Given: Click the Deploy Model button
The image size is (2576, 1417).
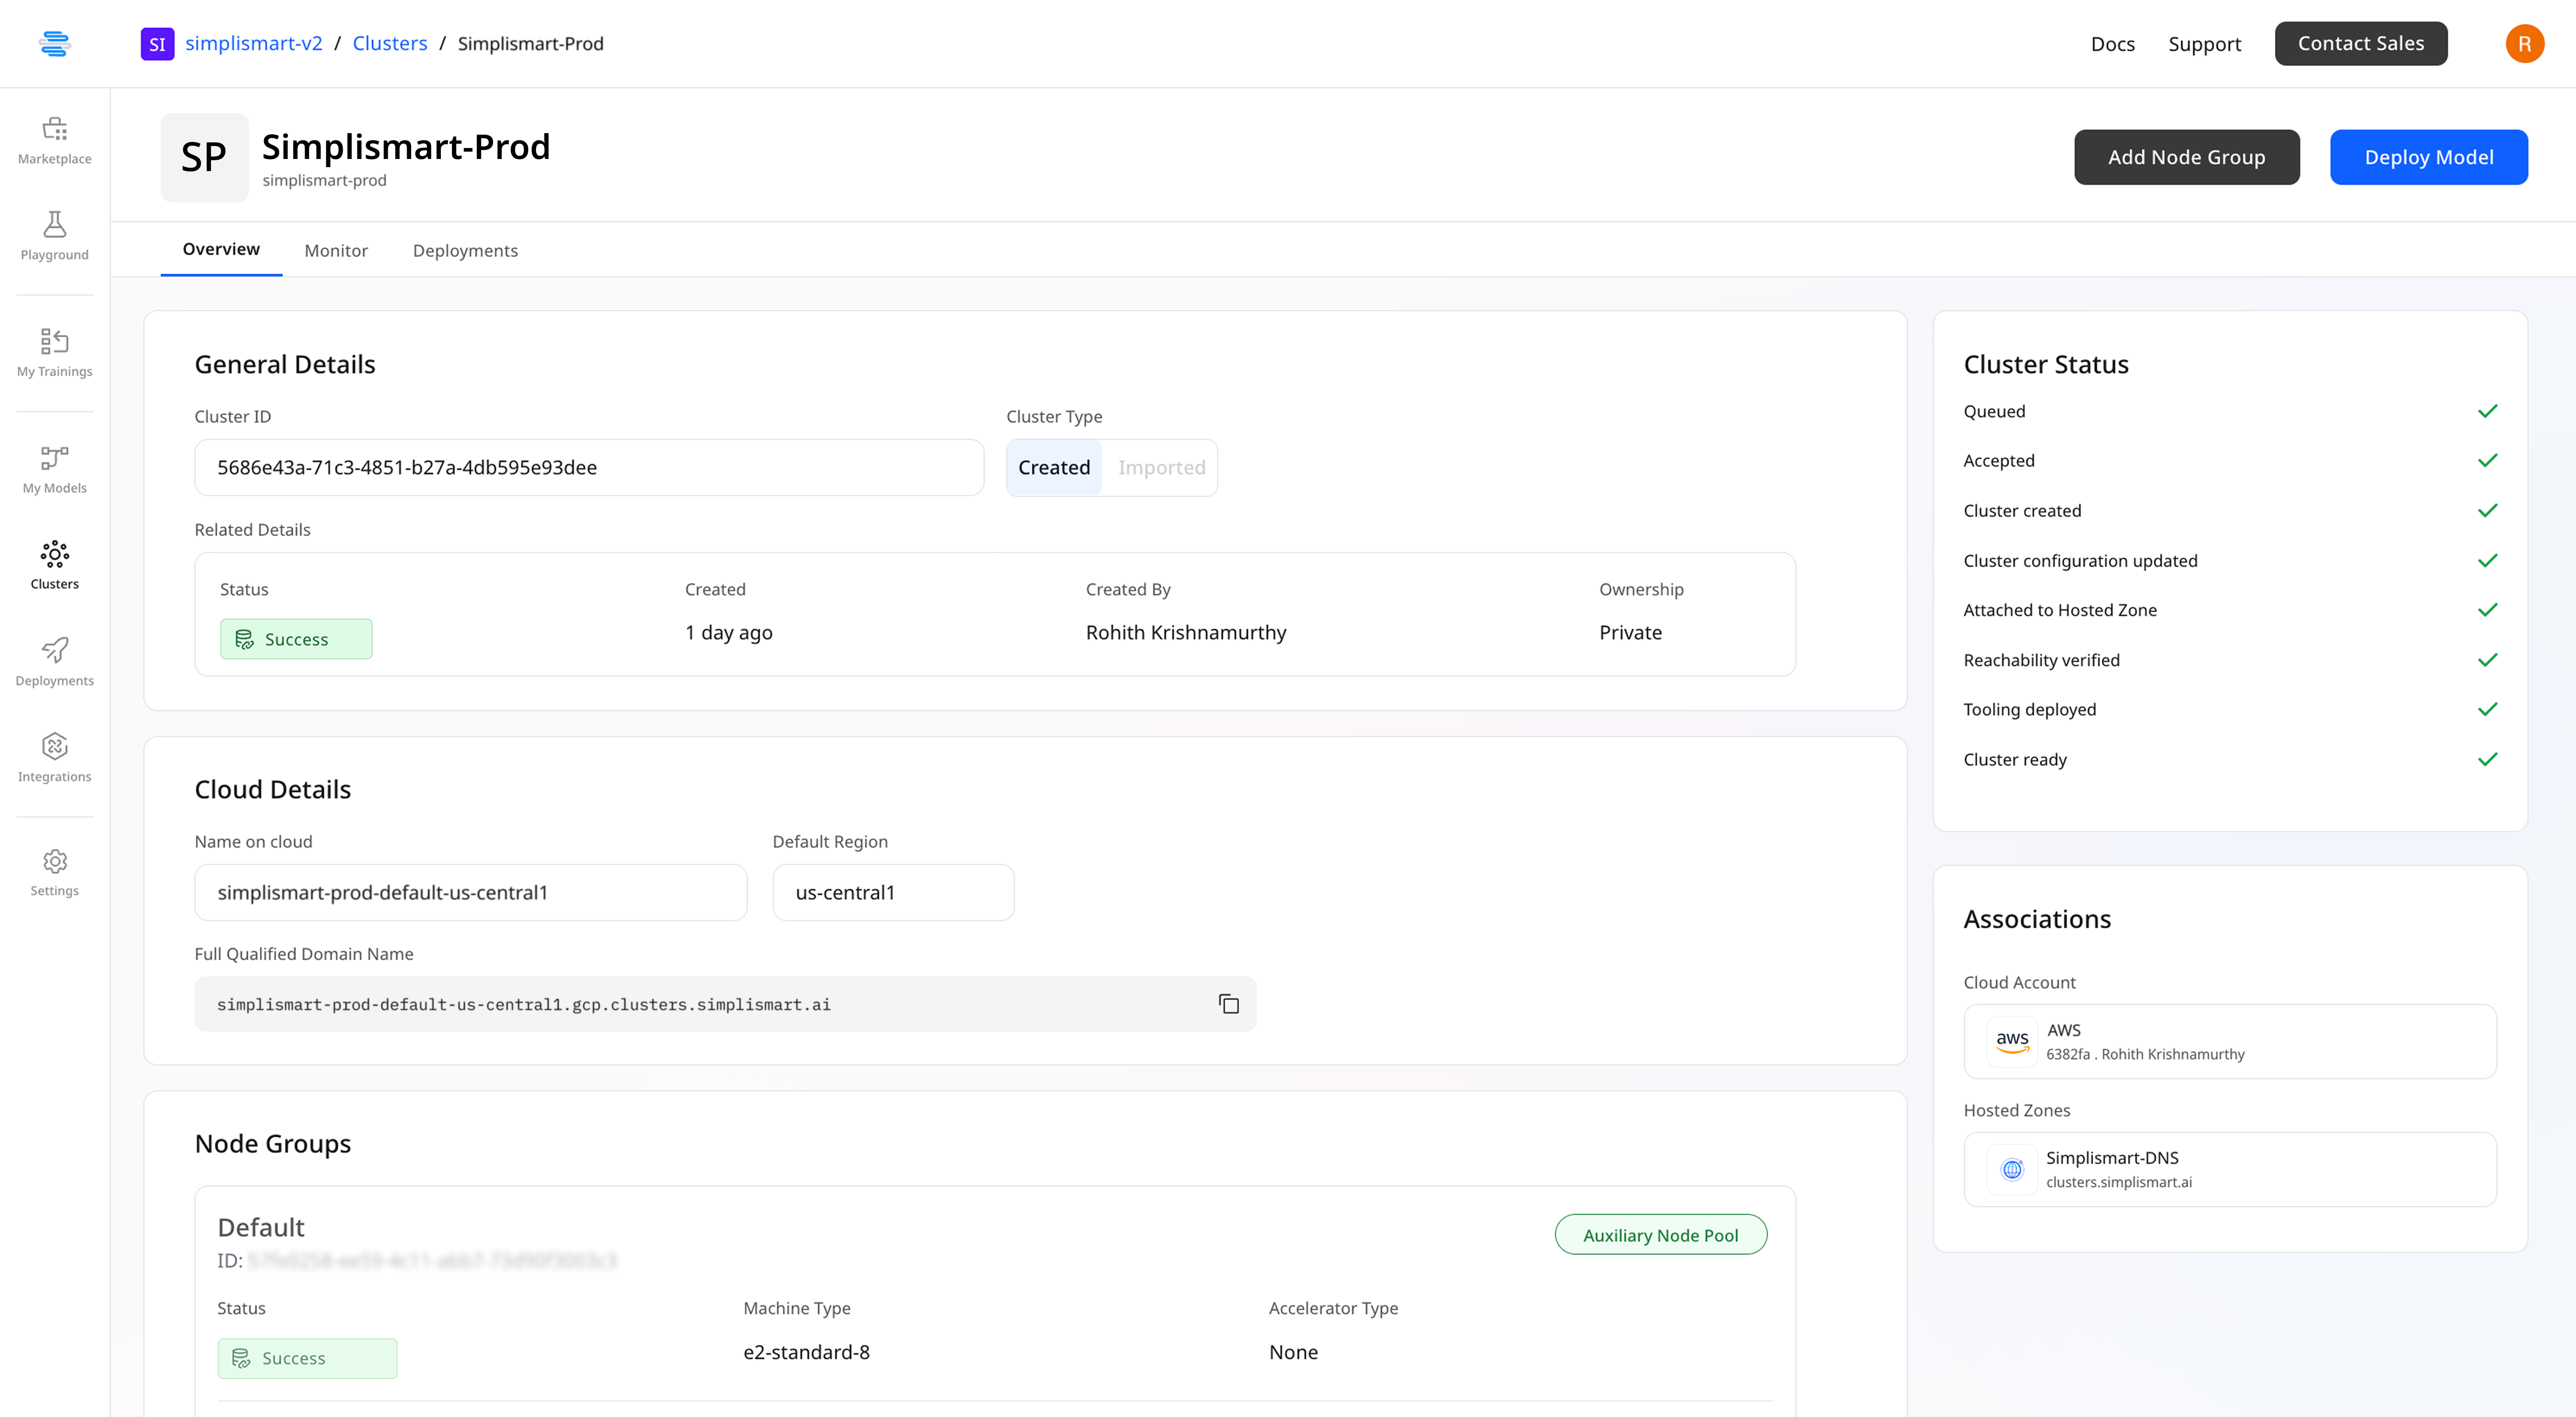Looking at the screenshot, I should tap(2428, 157).
